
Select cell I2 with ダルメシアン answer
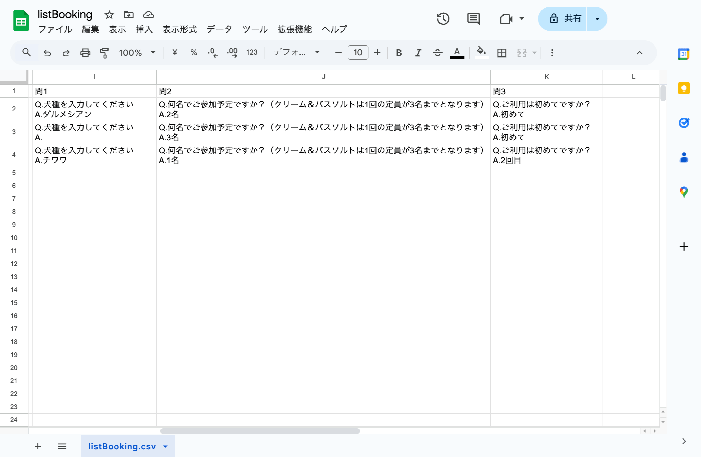point(94,109)
